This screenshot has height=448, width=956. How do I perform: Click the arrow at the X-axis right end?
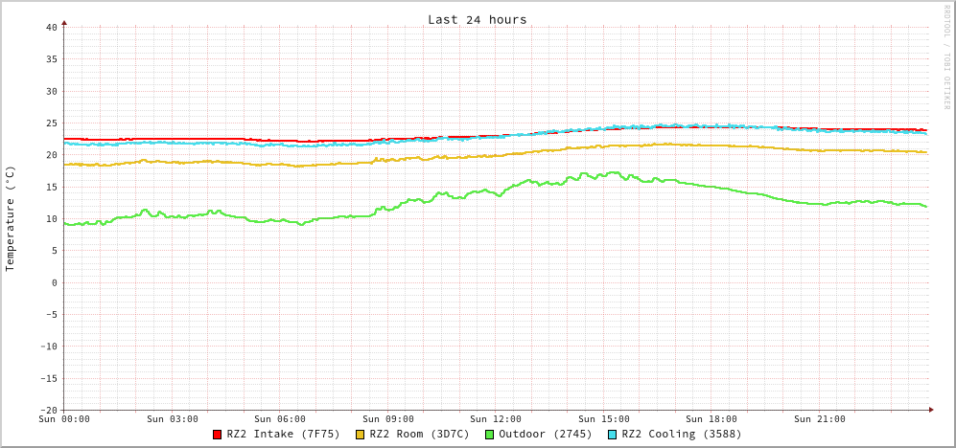pyautogui.click(x=930, y=410)
